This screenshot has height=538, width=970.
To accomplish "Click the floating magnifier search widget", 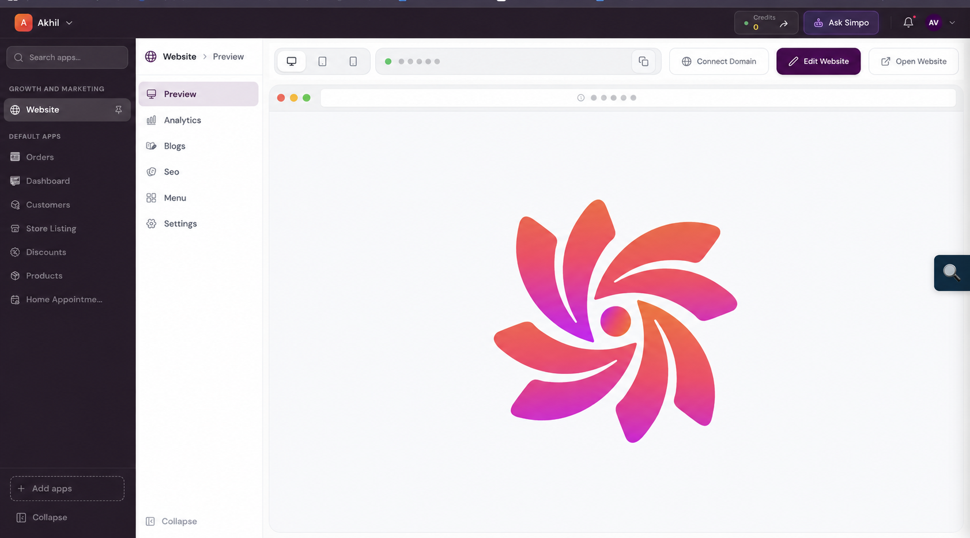I will pos(952,272).
